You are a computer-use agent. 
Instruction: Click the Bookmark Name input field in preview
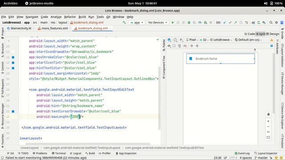click(x=220, y=59)
